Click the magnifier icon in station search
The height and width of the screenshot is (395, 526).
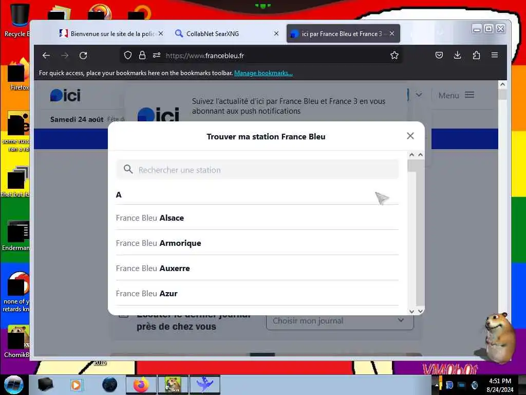(x=128, y=169)
